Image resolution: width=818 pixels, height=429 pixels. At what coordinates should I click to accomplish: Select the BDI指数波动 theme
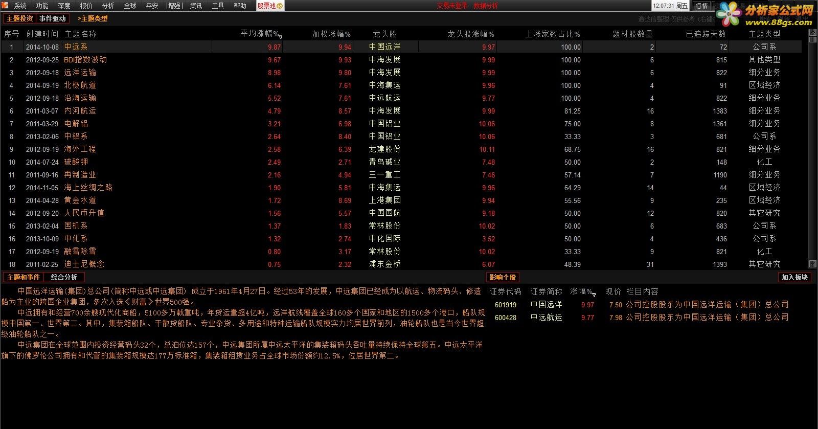85,59
